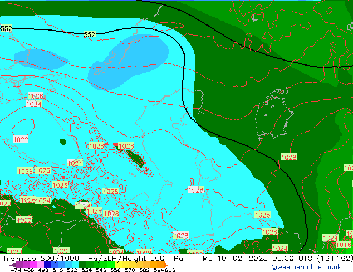Click the 486 legend value
The image size is (353, 272).
tap(29, 270)
